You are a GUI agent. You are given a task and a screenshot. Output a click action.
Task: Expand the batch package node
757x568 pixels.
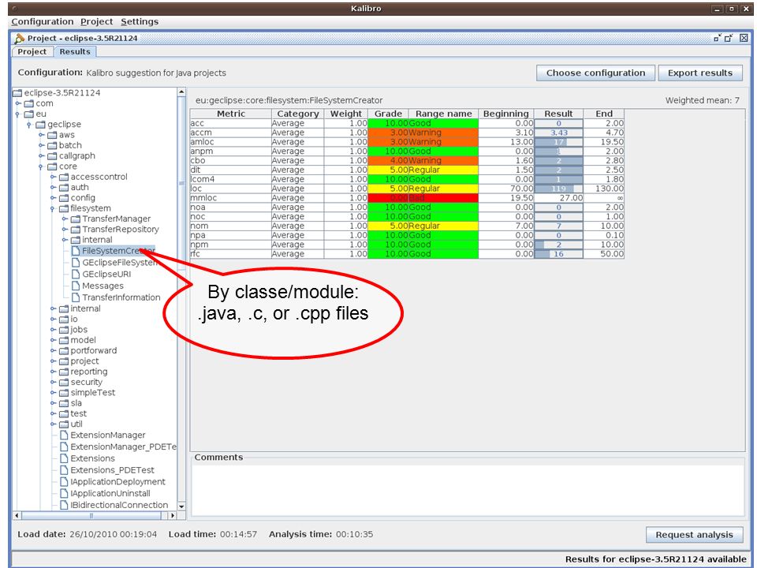[41, 145]
